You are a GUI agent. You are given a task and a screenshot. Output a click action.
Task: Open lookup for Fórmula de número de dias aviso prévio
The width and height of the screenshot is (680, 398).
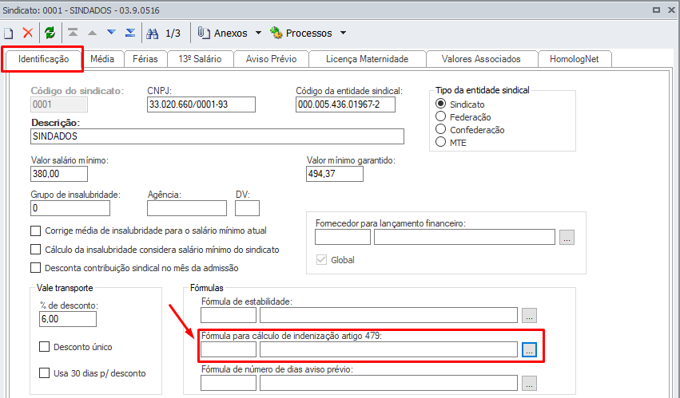529,384
